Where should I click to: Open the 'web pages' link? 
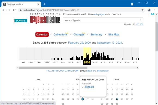click(x=99, y=14)
